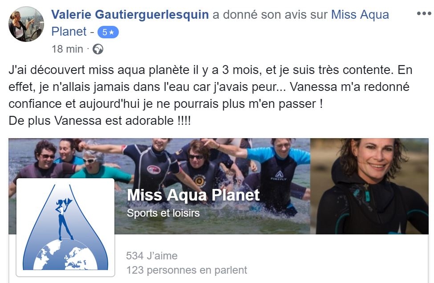Click the globe illustration in the page logo

65,255
